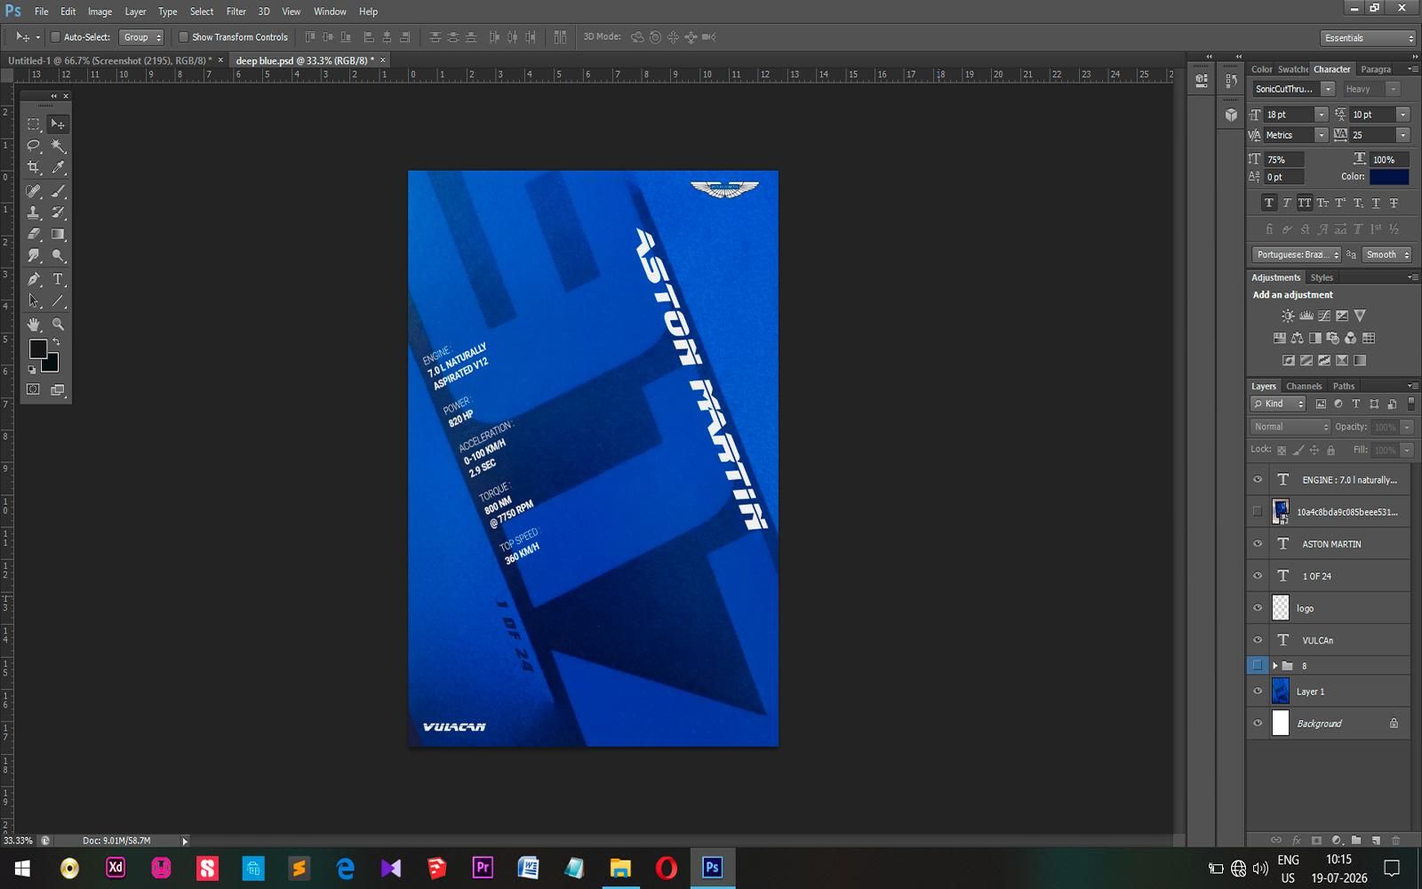The height and width of the screenshot is (889, 1422).
Task: Open the Essentials workspace dropdown
Action: (x=1368, y=38)
